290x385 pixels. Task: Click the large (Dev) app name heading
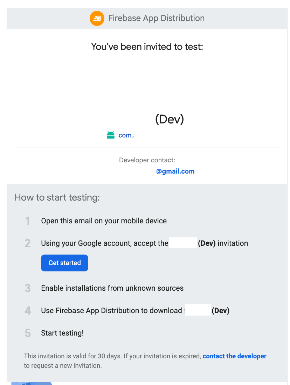(x=170, y=119)
